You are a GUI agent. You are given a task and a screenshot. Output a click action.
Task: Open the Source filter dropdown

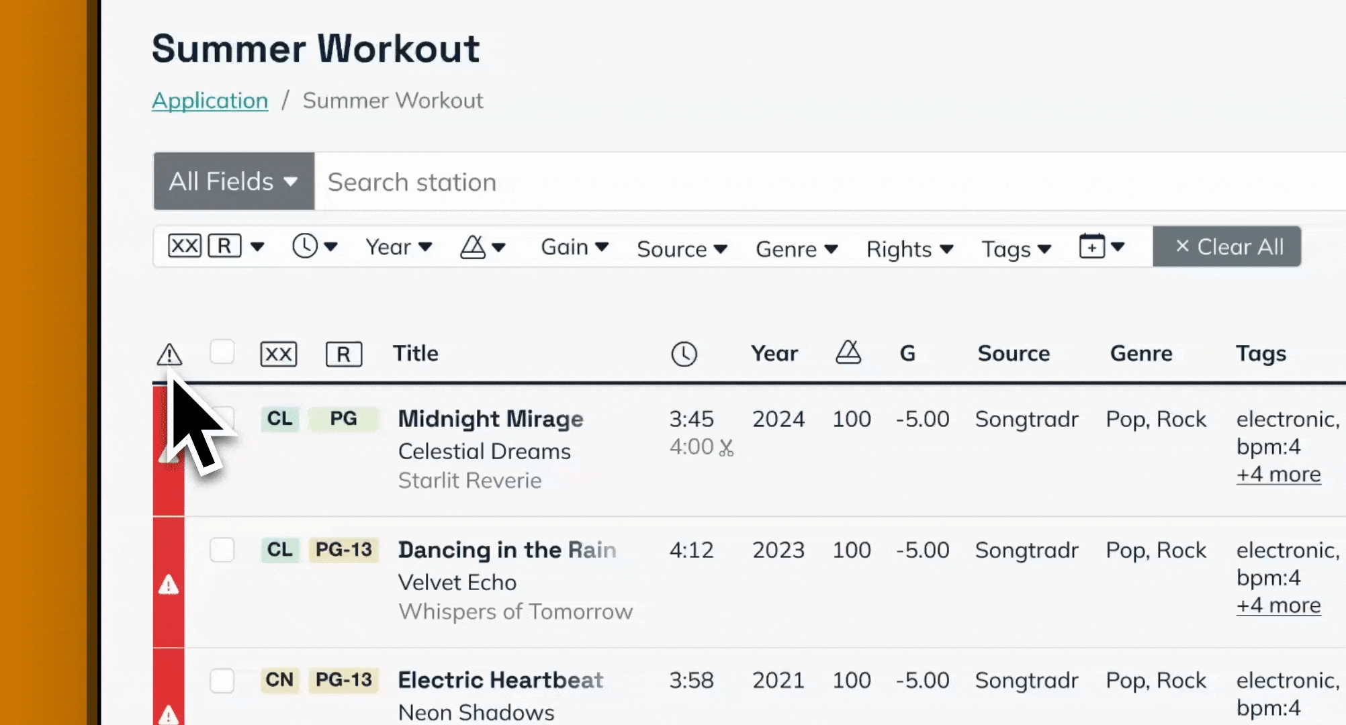click(682, 248)
